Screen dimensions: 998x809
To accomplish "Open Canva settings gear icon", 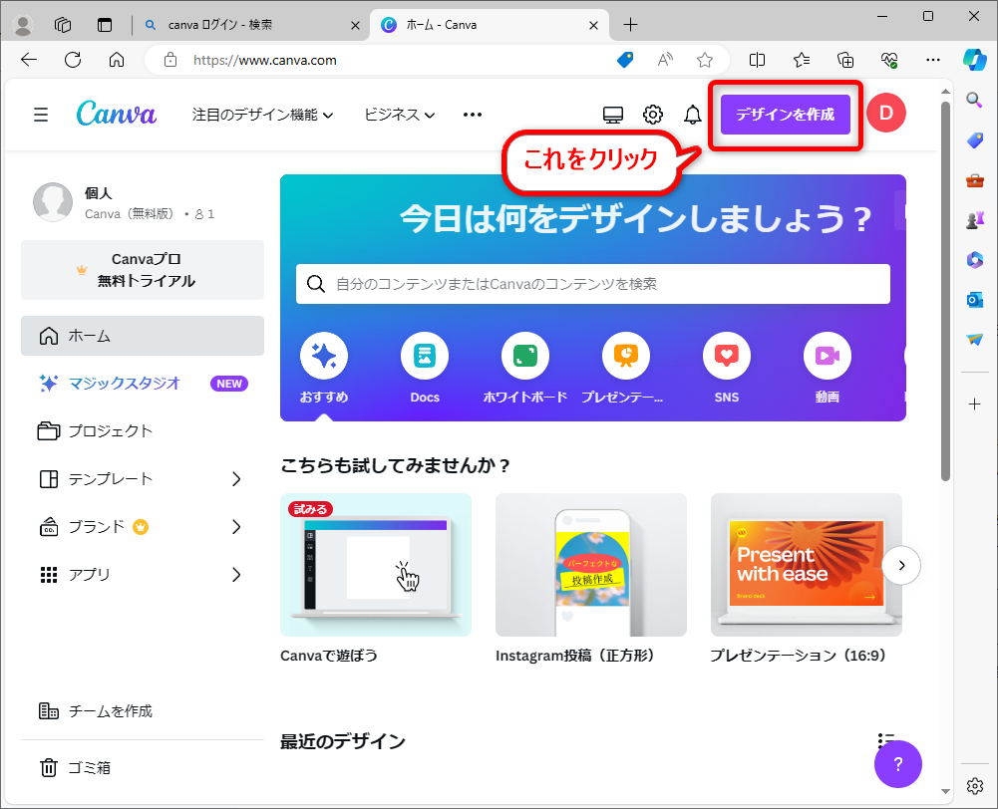I will (x=652, y=115).
